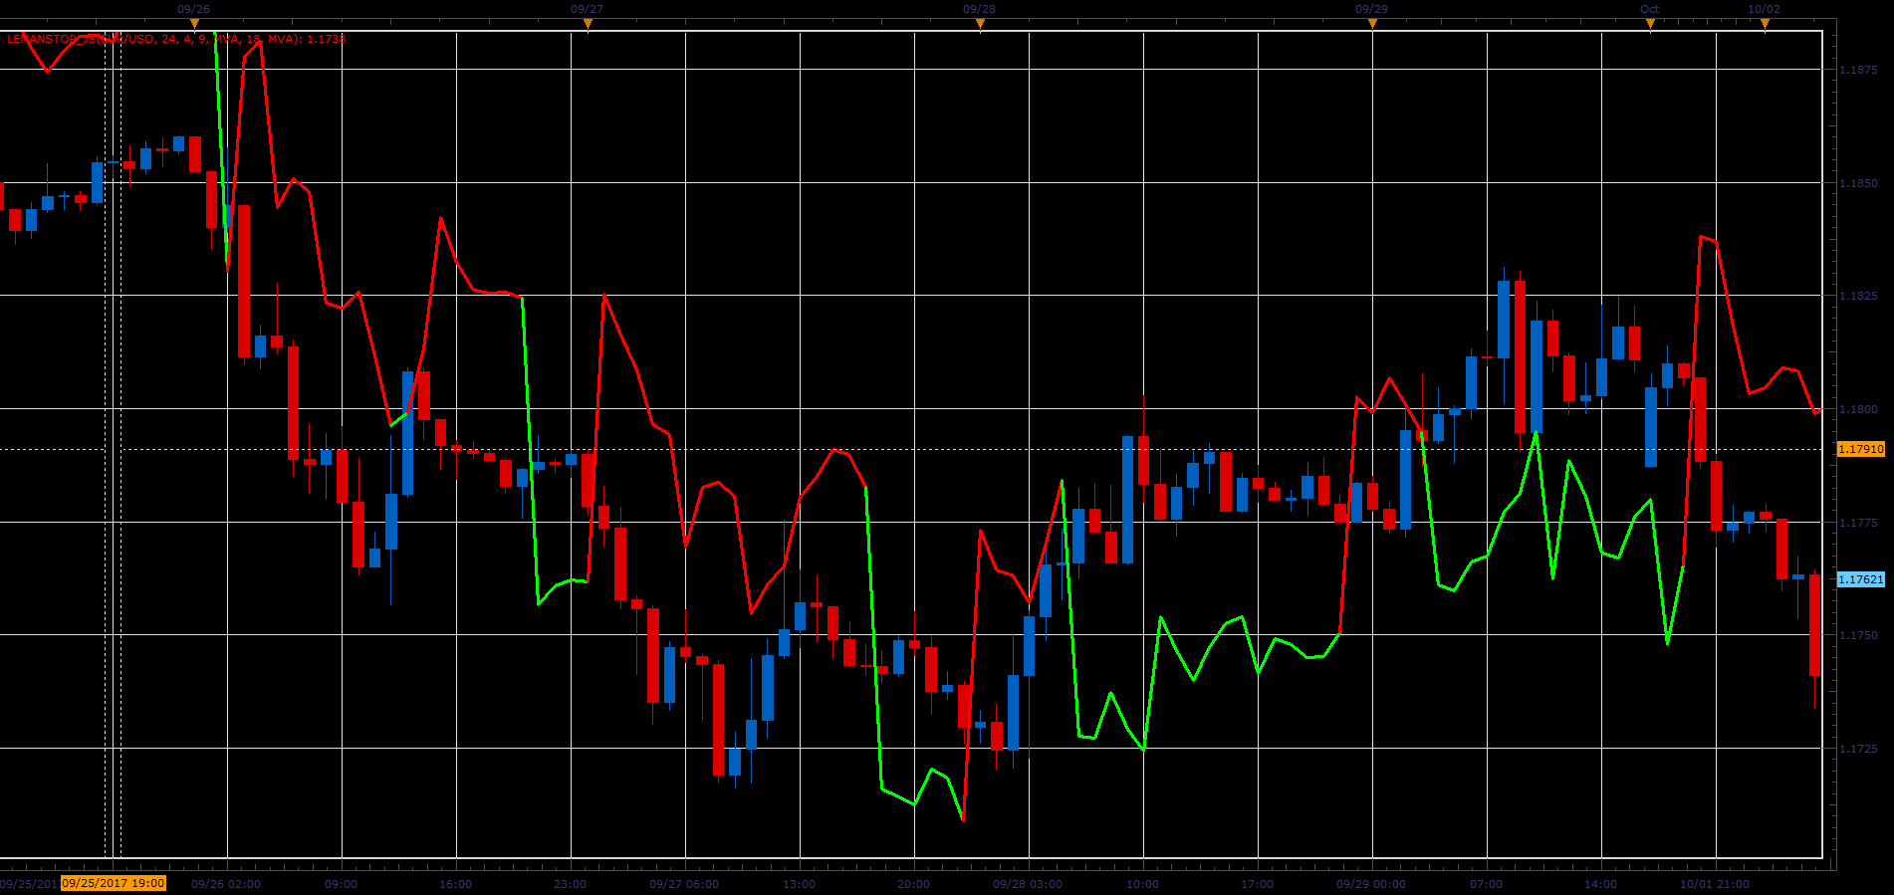Image resolution: width=1894 pixels, height=895 pixels.
Task: Click the 1.1725 price axis label
Action: point(1858,749)
